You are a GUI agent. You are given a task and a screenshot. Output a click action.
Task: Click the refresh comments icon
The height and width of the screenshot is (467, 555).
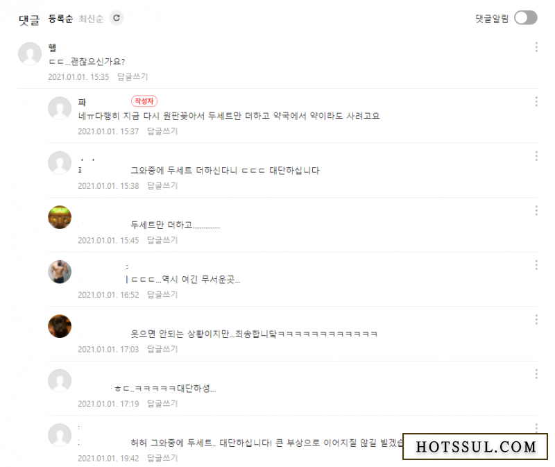pos(117,18)
